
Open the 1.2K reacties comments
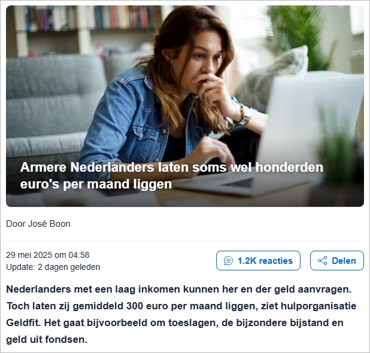(258, 261)
